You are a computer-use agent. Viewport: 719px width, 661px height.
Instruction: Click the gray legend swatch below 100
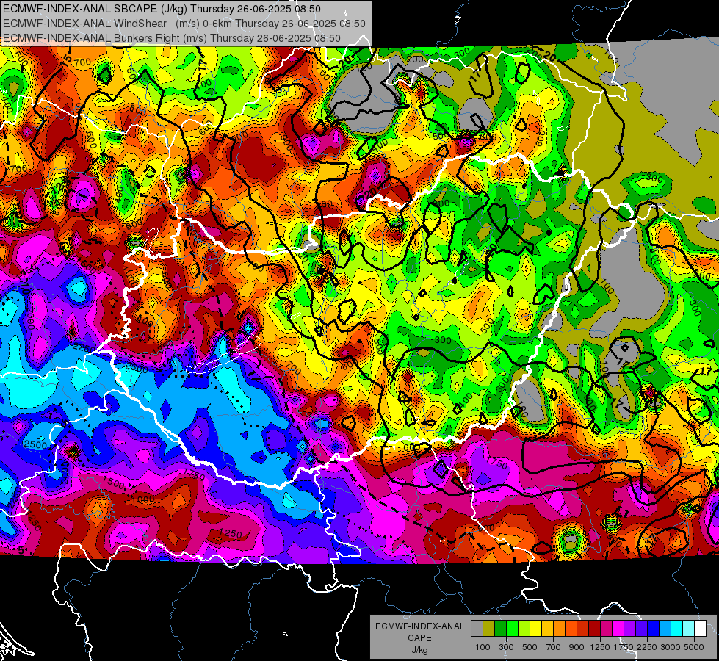[477, 629]
